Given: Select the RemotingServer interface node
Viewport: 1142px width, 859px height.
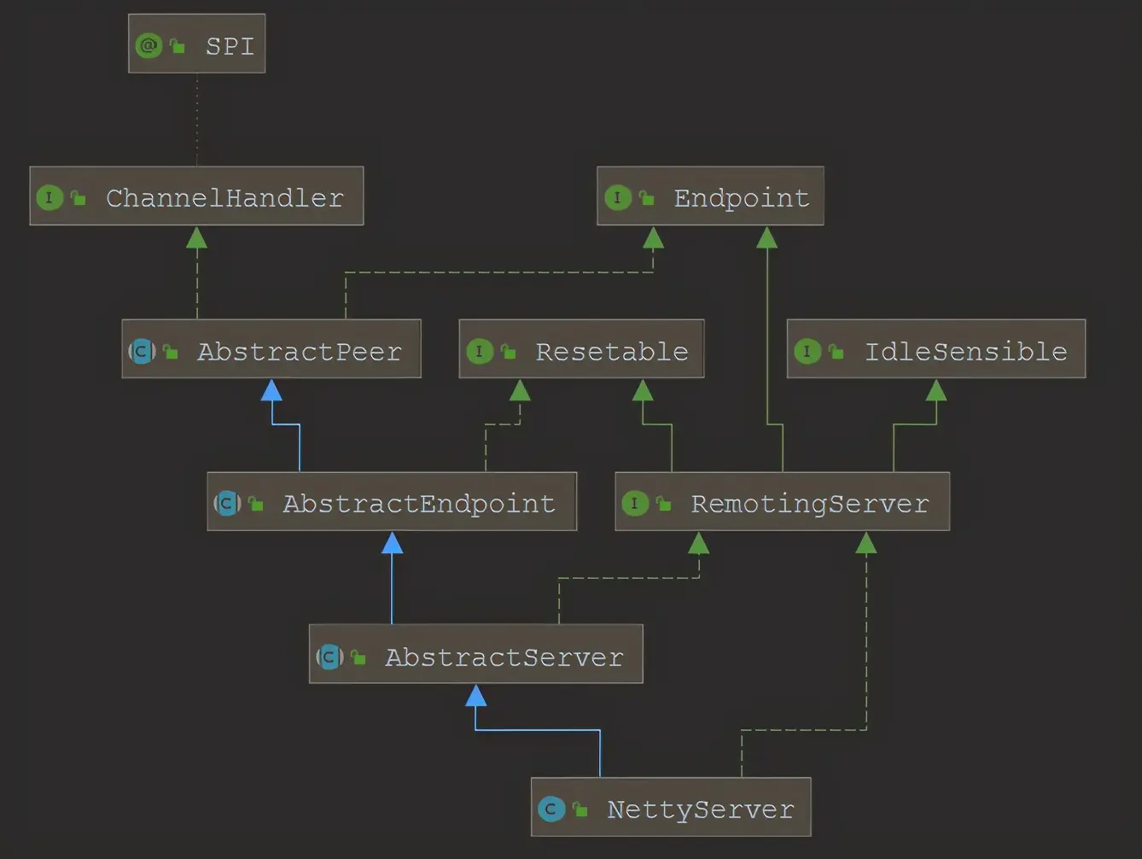Looking at the screenshot, I should tap(782, 501).
